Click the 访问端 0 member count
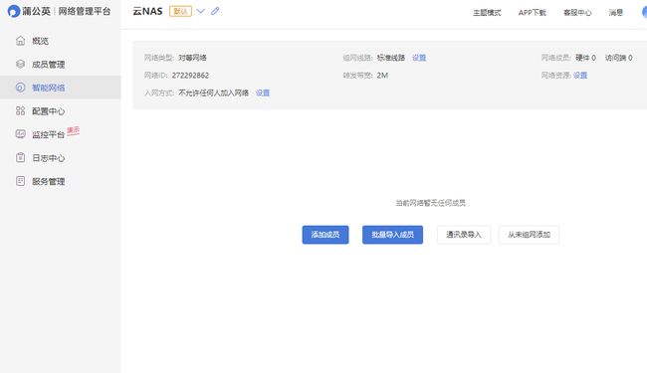 618,58
